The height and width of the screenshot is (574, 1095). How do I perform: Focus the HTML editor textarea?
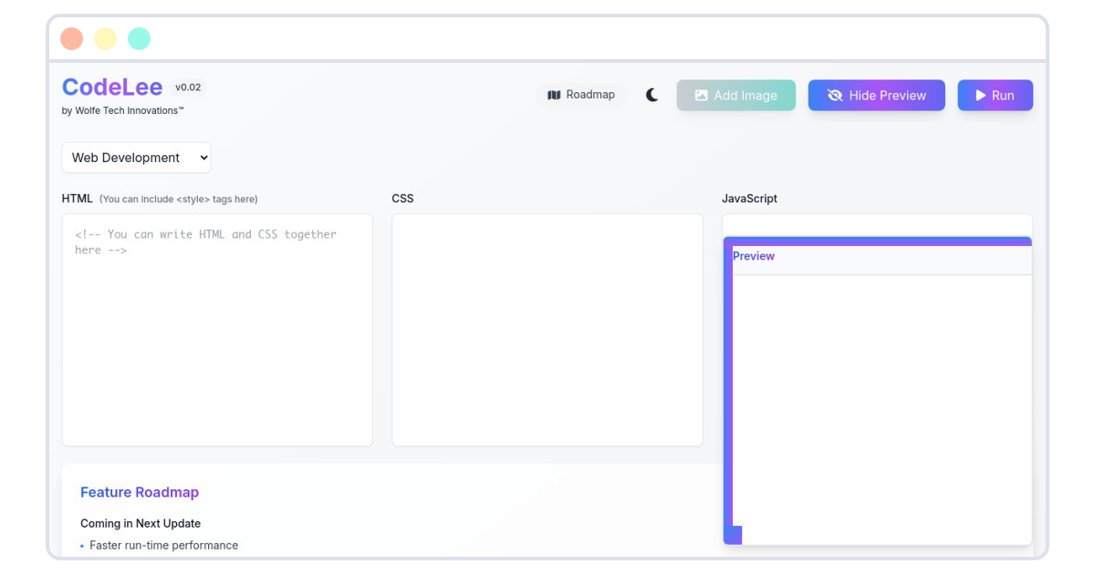click(x=217, y=330)
